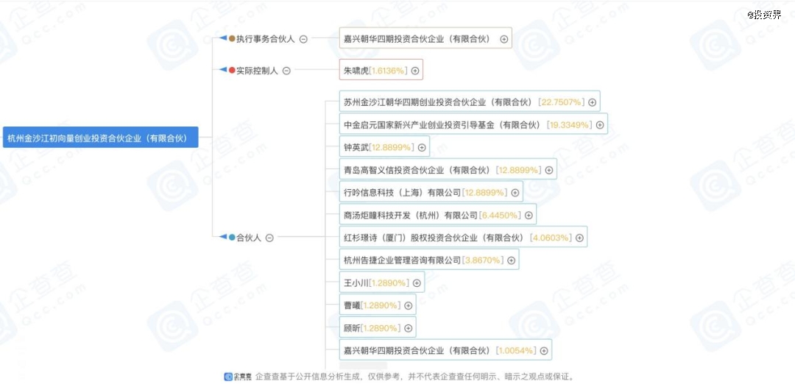Expand 嘉兴朝华四期 executive partner node plus icon

pos(504,39)
